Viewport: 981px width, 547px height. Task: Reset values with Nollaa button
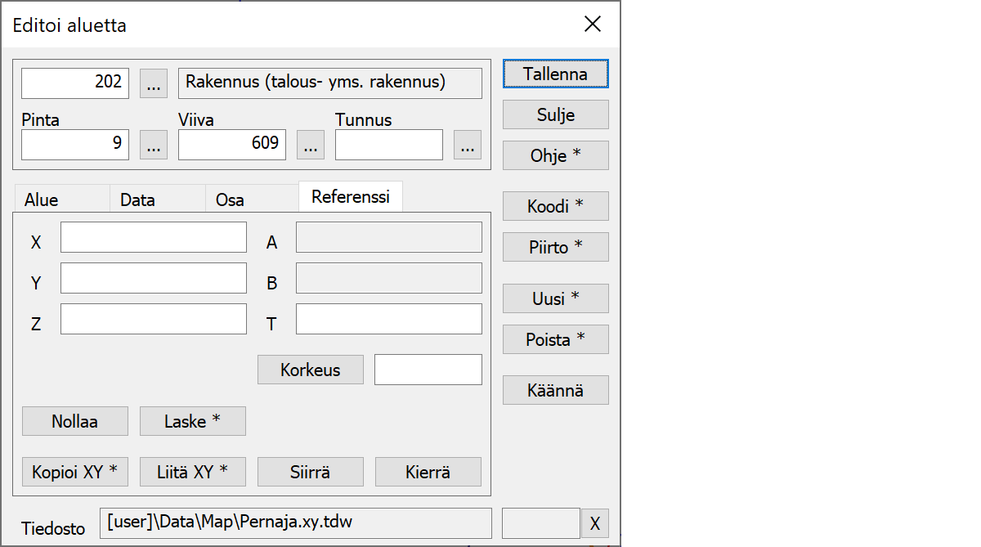74,421
